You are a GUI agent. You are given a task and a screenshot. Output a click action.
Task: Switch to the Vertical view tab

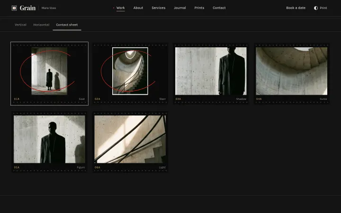pos(20,25)
